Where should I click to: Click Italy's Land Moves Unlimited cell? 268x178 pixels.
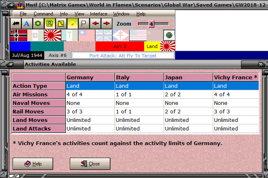139,120
